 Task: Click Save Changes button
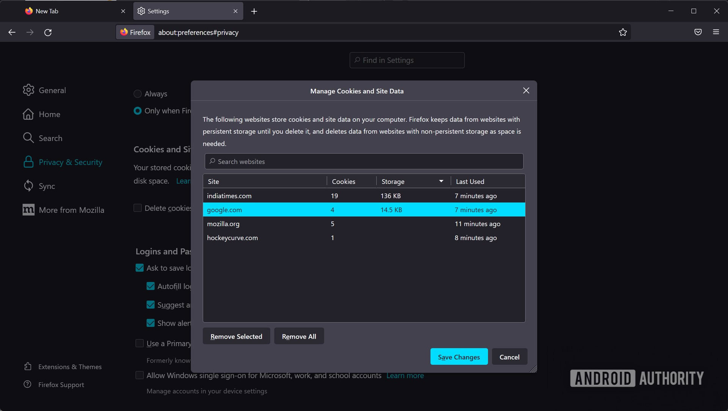[x=459, y=356]
